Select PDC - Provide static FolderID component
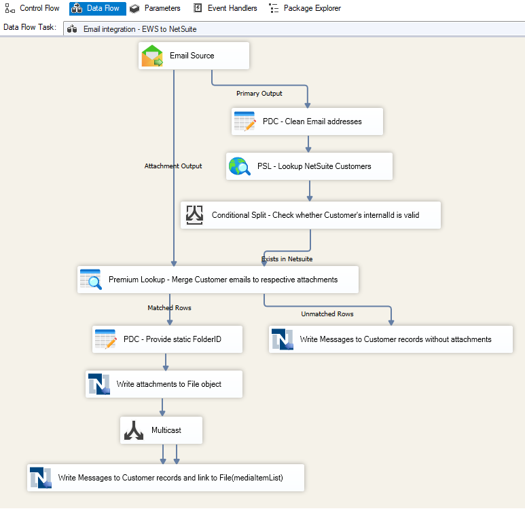Screen dimensions: 525x511 tap(167, 339)
